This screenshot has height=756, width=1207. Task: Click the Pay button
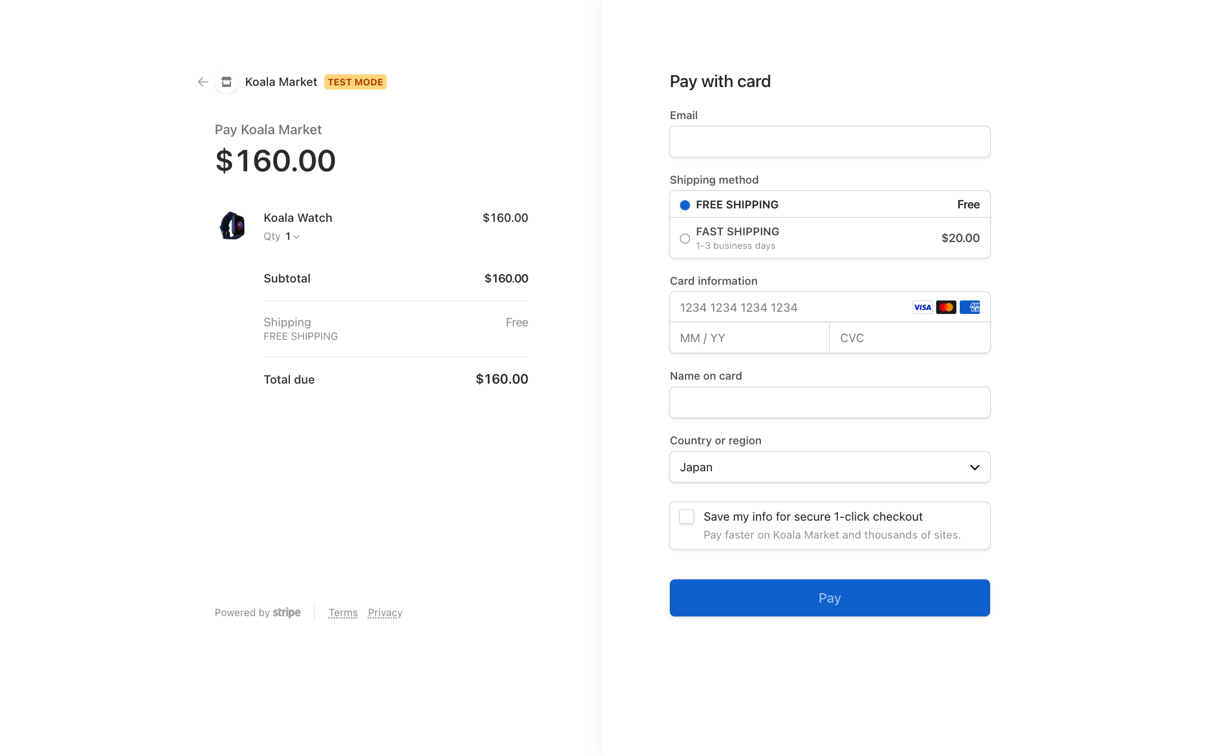[x=829, y=598]
